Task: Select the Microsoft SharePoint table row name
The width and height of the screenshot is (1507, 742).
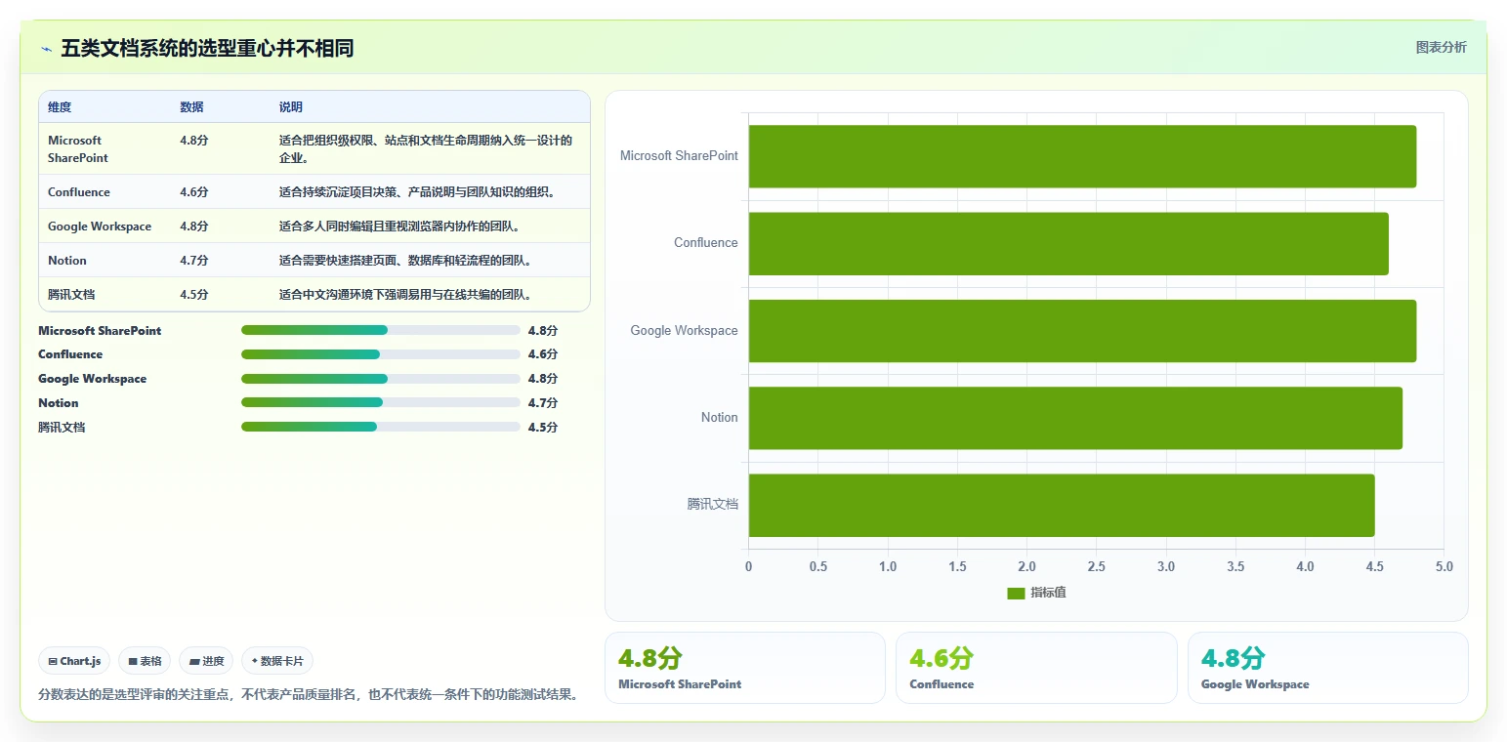Action: pyautogui.click(x=78, y=149)
